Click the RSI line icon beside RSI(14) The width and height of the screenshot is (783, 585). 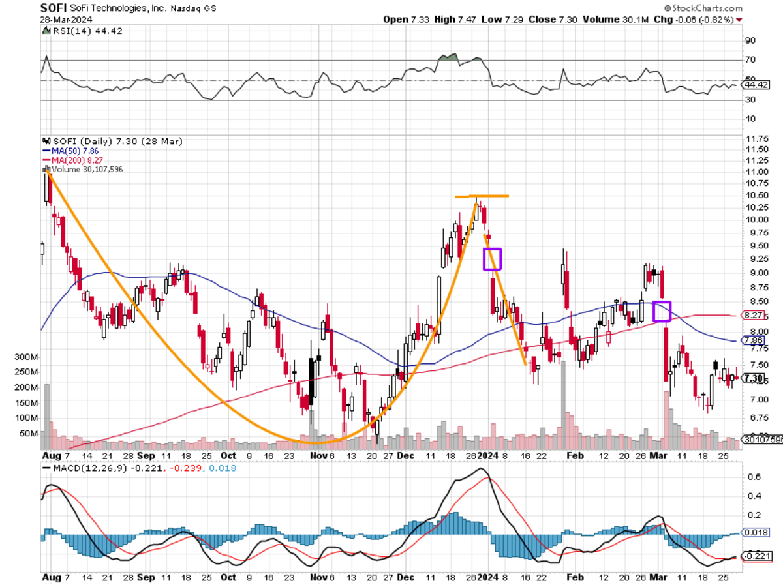(47, 31)
